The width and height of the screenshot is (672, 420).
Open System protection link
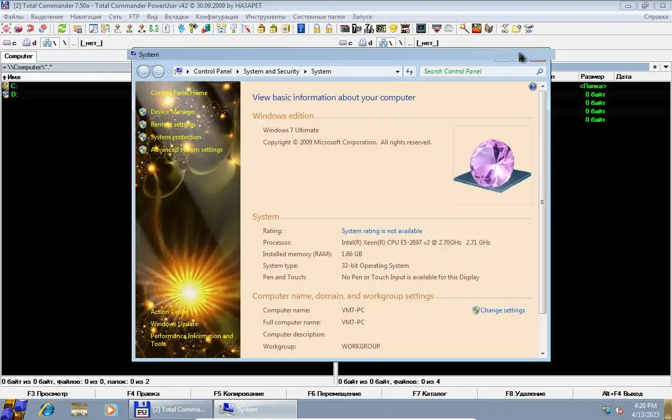[x=176, y=137]
